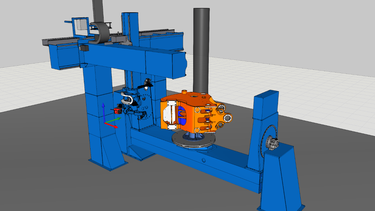The height and width of the screenshot is (211, 375).
Task: Select the red sensor on the robot arm
Action: tap(117, 111)
